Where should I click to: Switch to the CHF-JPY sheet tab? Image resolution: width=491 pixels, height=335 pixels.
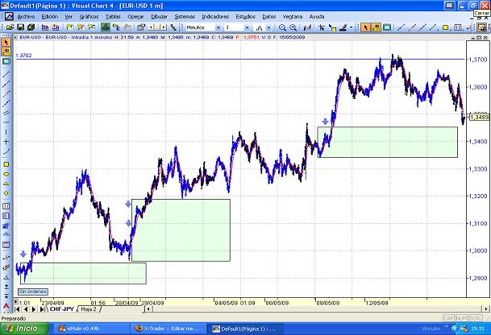point(62,309)
